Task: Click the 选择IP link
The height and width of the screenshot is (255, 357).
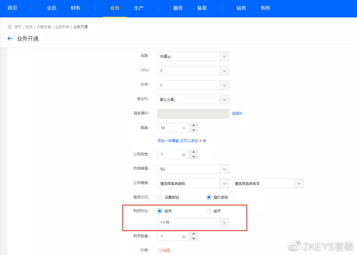Action: tap(237, 114)
